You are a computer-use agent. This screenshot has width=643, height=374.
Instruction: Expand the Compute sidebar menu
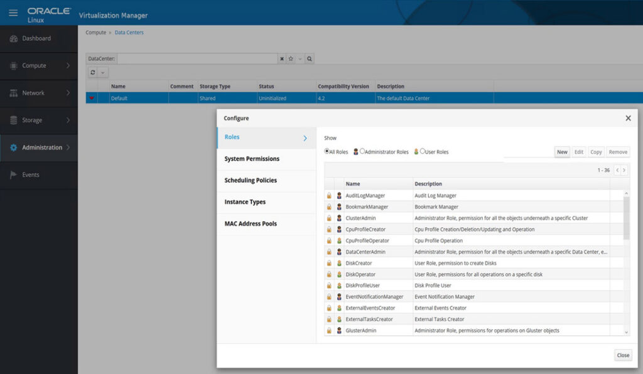pos(68,66)
